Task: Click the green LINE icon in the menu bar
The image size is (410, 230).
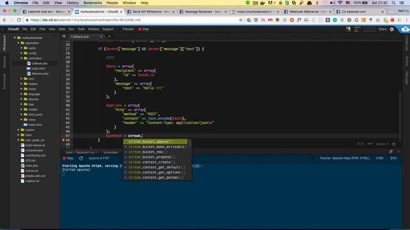Action: pyautogui.click(x=248, y=3)
